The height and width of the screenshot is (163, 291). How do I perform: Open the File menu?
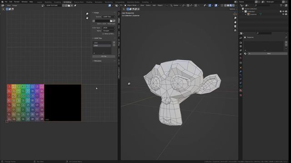tap(6, 2)
